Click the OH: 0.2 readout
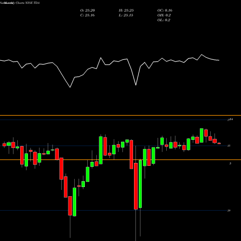The height and width of the screenshot is (241, 241). (x=164, y=15)
